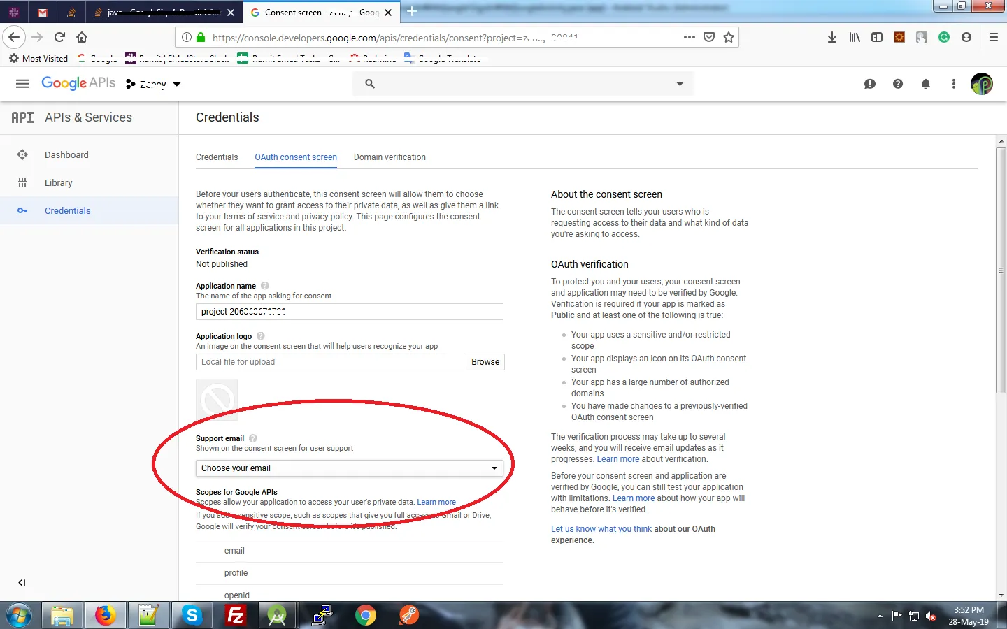Viewport: 1007px width, 629px height.
Task: Open the Most Visited bookmarks folder
Action: tap(38, 58)
